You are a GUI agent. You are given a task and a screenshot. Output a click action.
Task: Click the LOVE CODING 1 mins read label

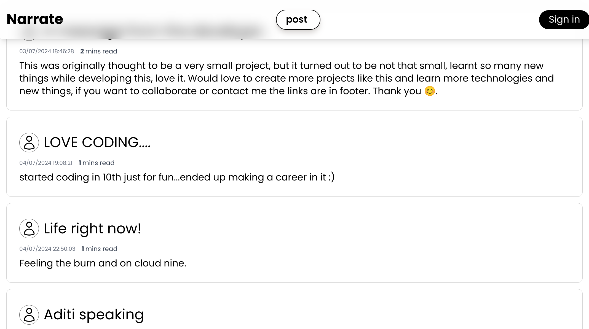point(97,163)
